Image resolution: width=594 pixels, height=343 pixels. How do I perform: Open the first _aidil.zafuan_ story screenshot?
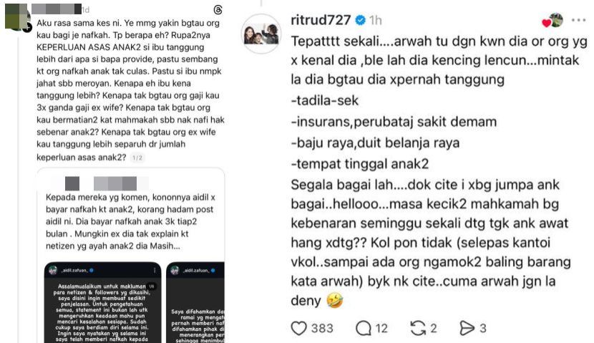pyautogui.click(x=102, y=302)
